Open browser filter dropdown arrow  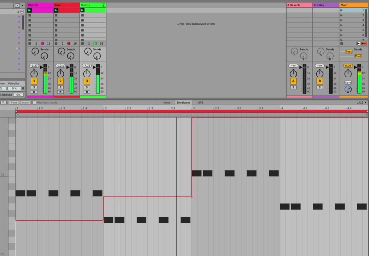click(22, 6)
